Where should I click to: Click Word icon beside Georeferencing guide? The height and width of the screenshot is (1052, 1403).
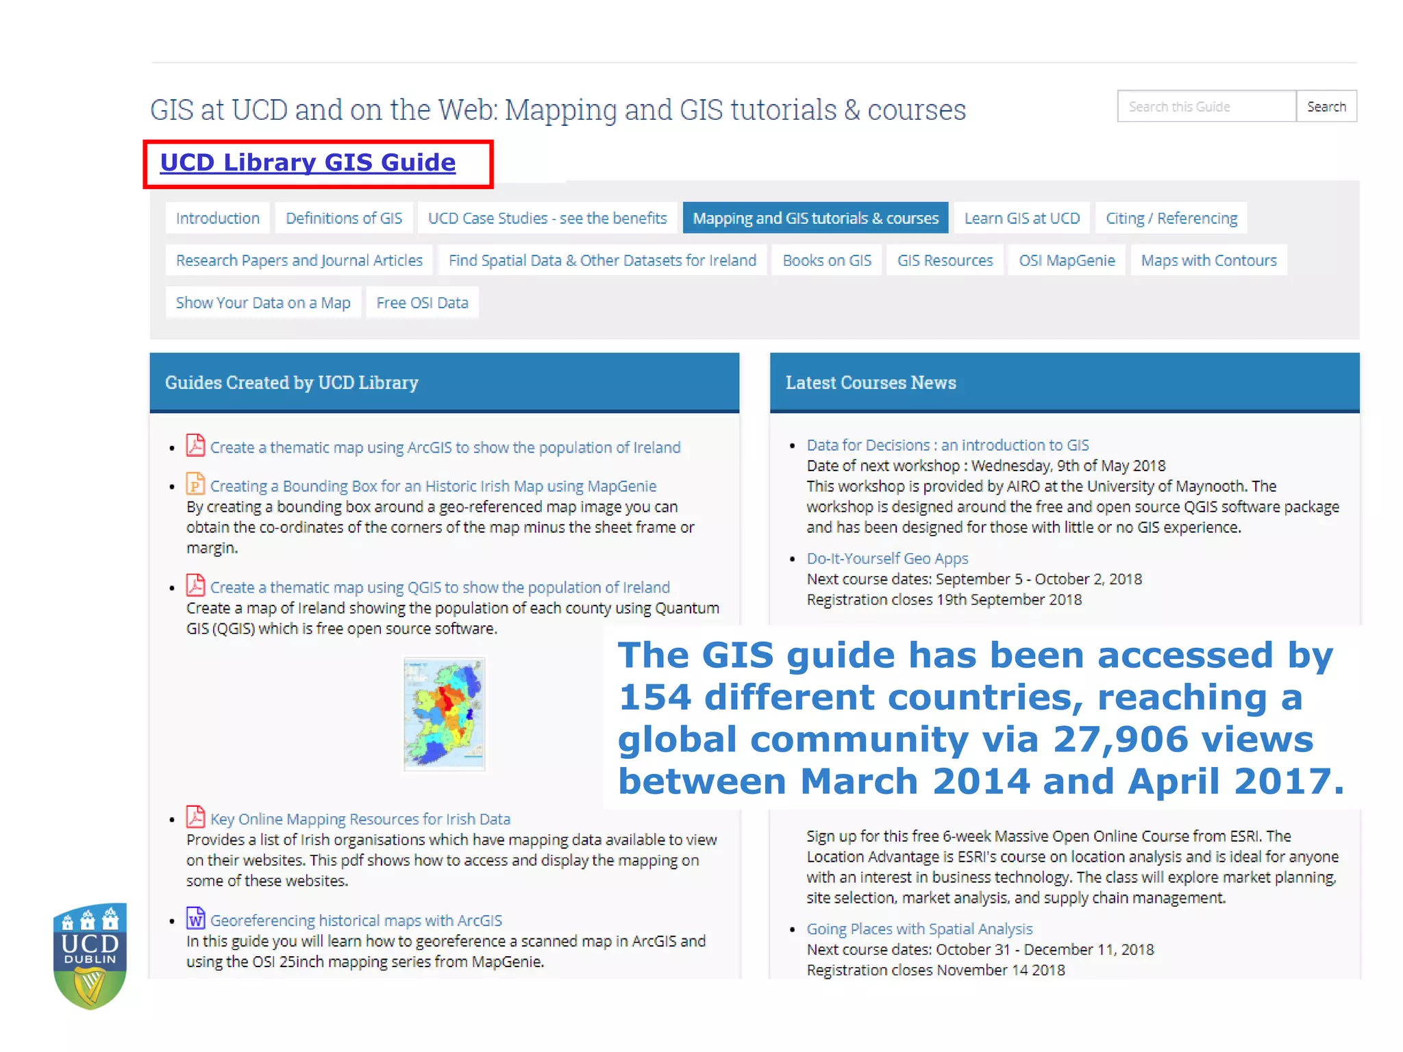point(195,918)
